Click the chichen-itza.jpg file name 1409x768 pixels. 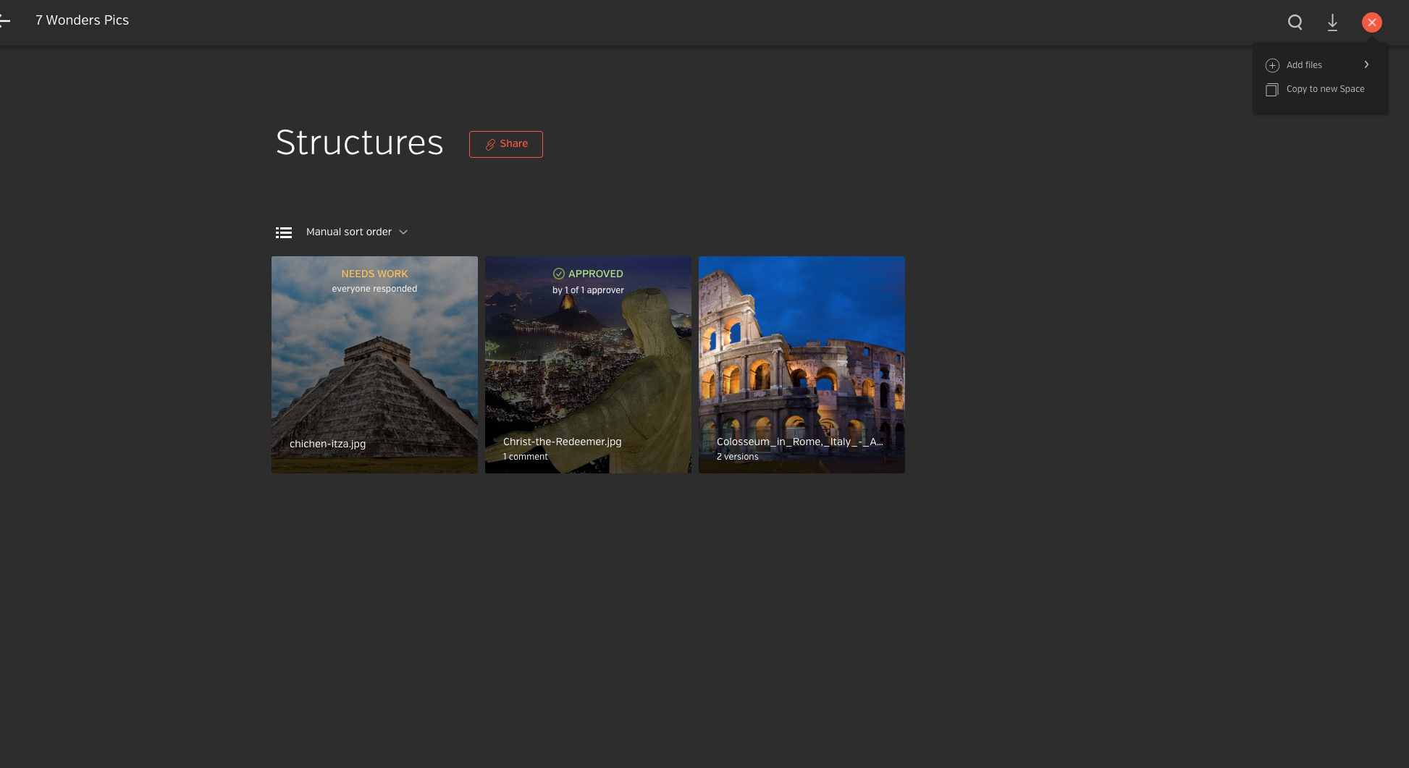(x=327, y=444)
